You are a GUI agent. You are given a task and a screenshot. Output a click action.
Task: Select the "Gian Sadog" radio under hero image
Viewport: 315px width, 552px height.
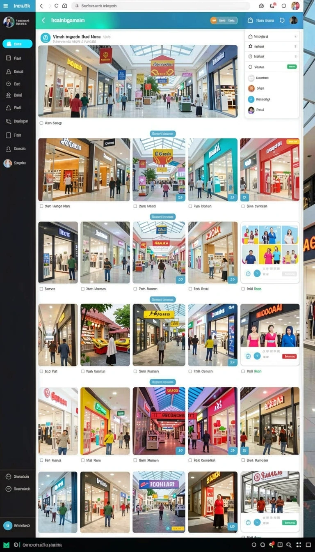pos(41,123)
